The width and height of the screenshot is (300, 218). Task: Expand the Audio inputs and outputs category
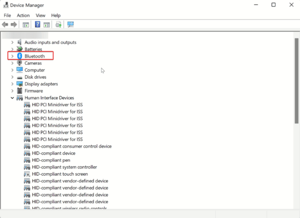click(12, 42)
